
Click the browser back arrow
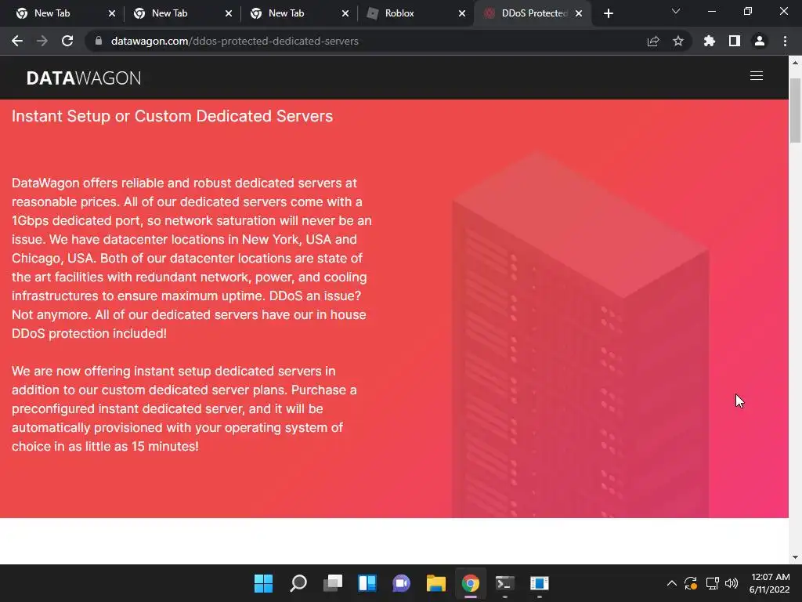17,41
